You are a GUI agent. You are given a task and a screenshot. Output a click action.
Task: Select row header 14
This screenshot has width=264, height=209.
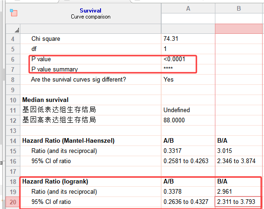13,141
